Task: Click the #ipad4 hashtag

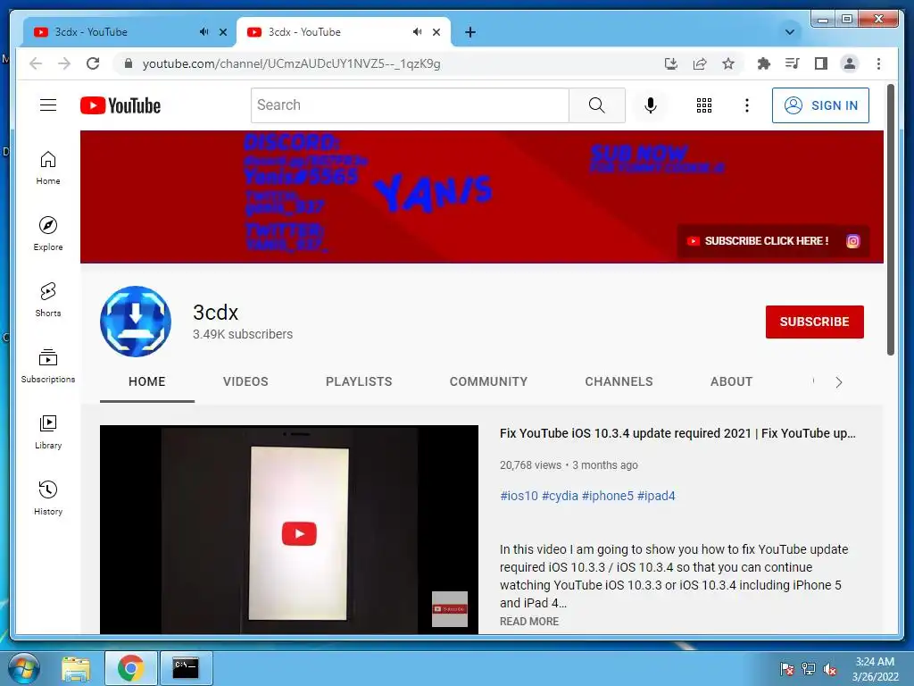Action: point(656,496)
